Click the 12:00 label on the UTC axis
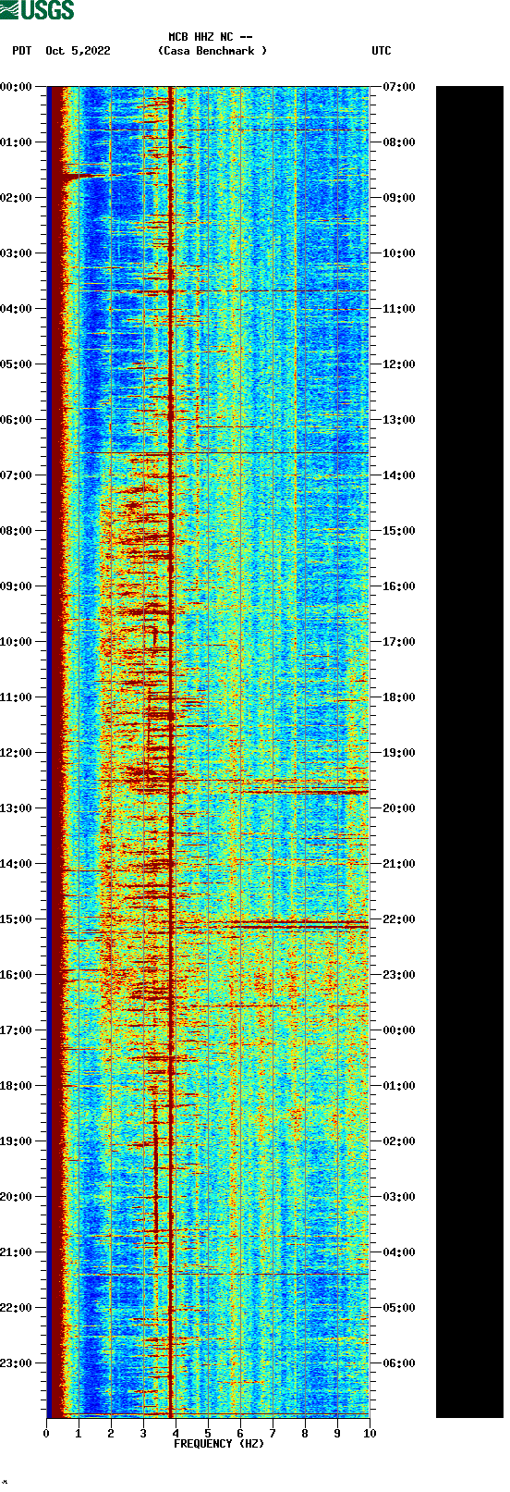The height and width of the screenshot is (1492, 510). [399, 364]
